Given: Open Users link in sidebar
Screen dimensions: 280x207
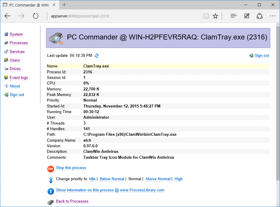Looking at the screenshot, I should click(15, 60).
